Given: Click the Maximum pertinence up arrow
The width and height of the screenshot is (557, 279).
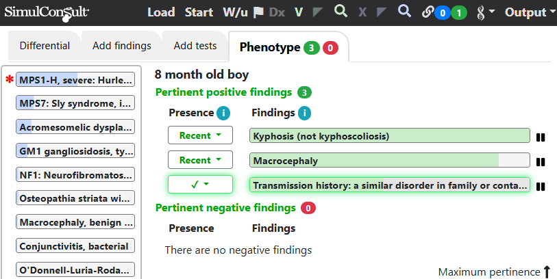Looking at the screenshot, I should 547,272.
